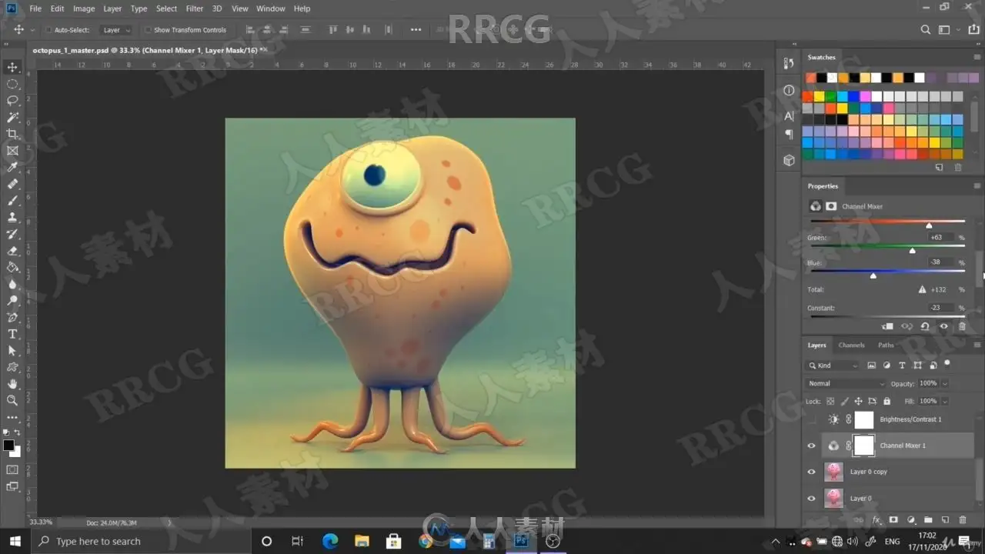
Task: Open the Properties panel menu
Action: (977, 185)
